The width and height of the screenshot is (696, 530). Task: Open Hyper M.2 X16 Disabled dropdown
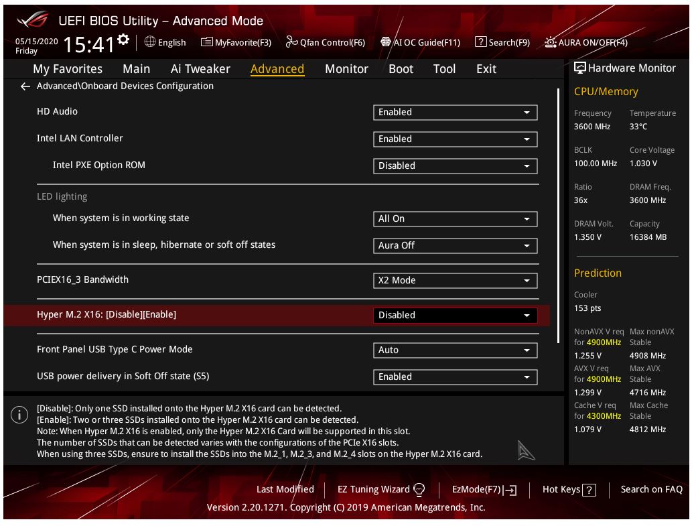[455, 315]
